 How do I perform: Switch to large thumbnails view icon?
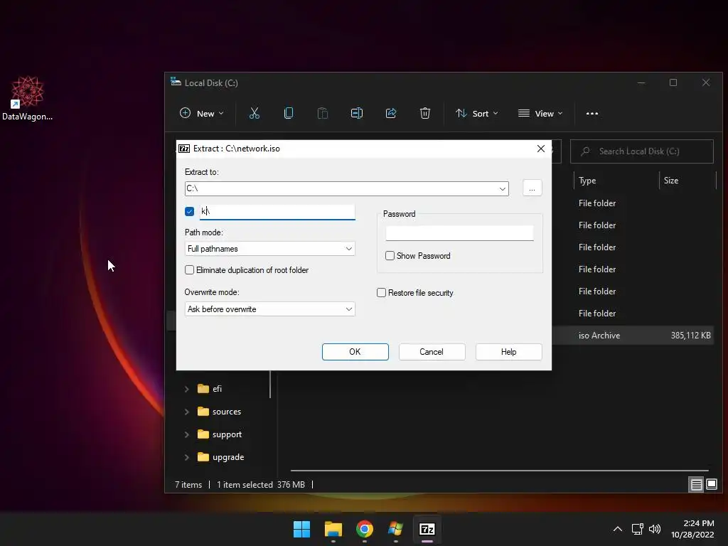tap(712, 485)
